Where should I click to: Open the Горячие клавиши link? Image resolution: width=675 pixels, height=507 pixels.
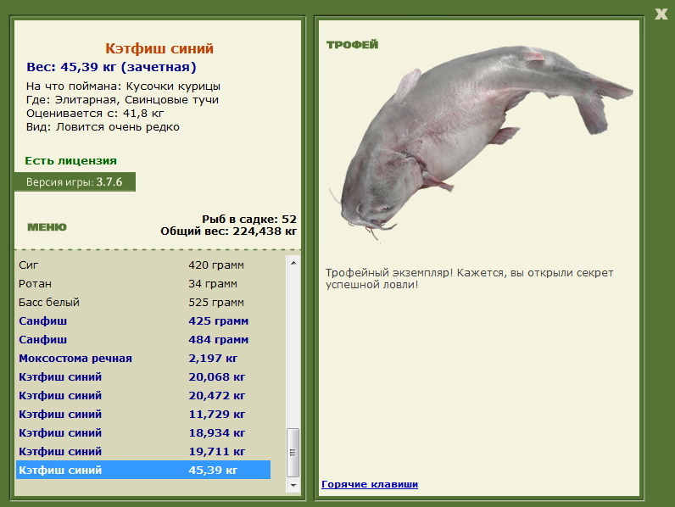point(370,484)
